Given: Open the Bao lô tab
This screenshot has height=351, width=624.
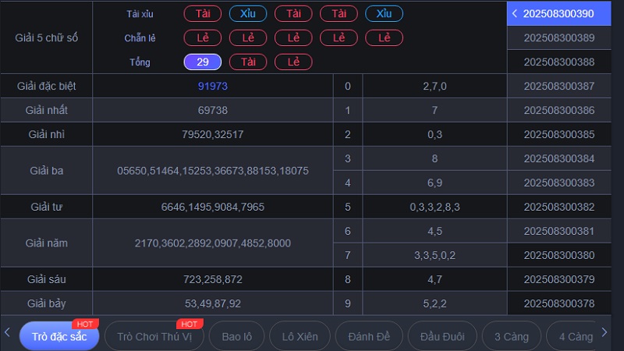Looking at the screenshot, I should coord(237,337).
